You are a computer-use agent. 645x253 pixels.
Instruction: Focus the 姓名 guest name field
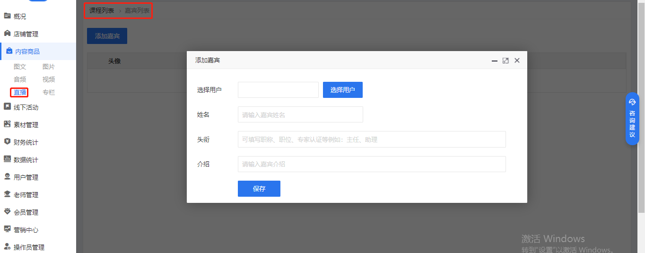(x=300, y=114)
